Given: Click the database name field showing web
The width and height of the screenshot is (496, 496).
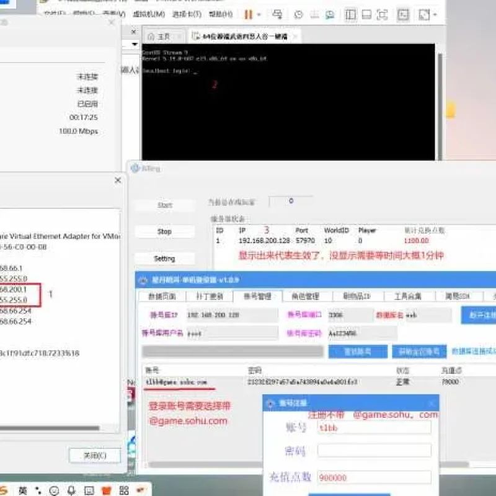Looking at the screenshot, I should click(x=428, y=315).
